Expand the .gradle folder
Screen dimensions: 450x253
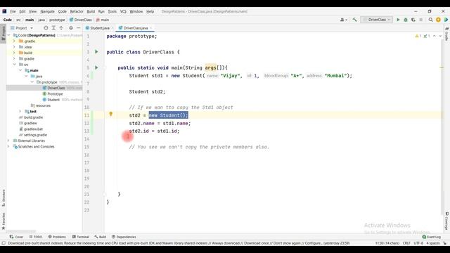pyautogui.click(x=14, y=41)
